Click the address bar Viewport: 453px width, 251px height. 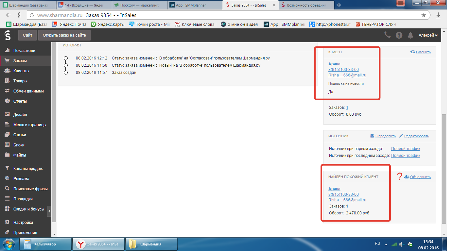click(x=229, y=15)
